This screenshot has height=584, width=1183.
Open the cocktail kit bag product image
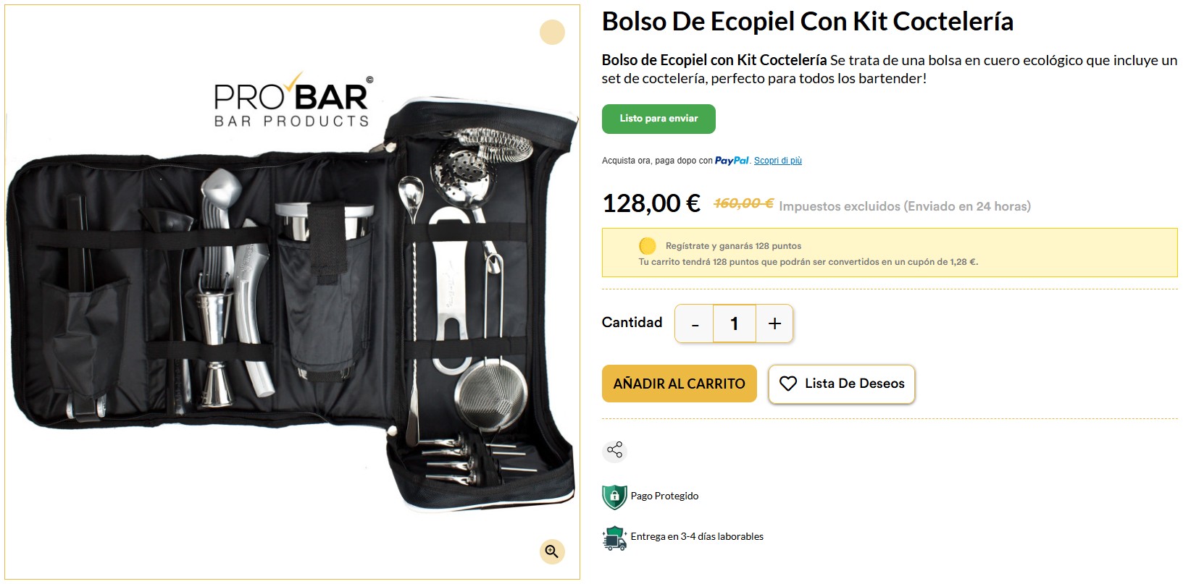tap(292, 292)
